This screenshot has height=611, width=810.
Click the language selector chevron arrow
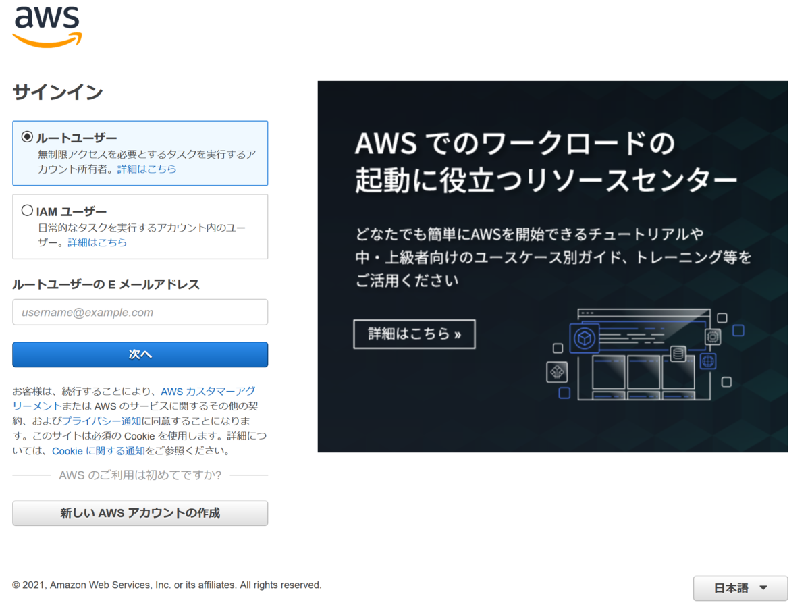(763, 588)
